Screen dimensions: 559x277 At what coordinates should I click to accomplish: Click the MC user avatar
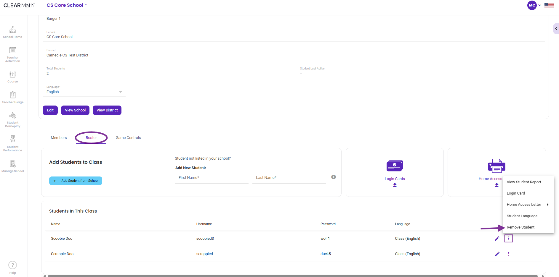click(x=532, y=5)
